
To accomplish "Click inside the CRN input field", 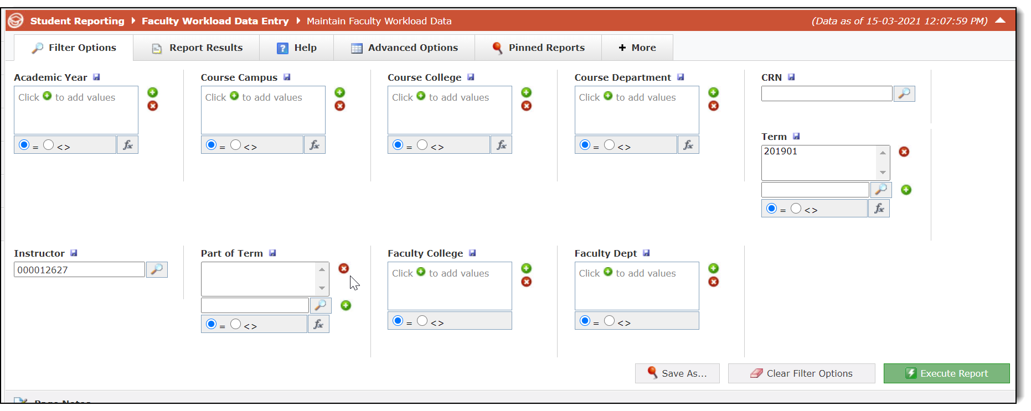I will pyautogui.click(x=826, y=93).
